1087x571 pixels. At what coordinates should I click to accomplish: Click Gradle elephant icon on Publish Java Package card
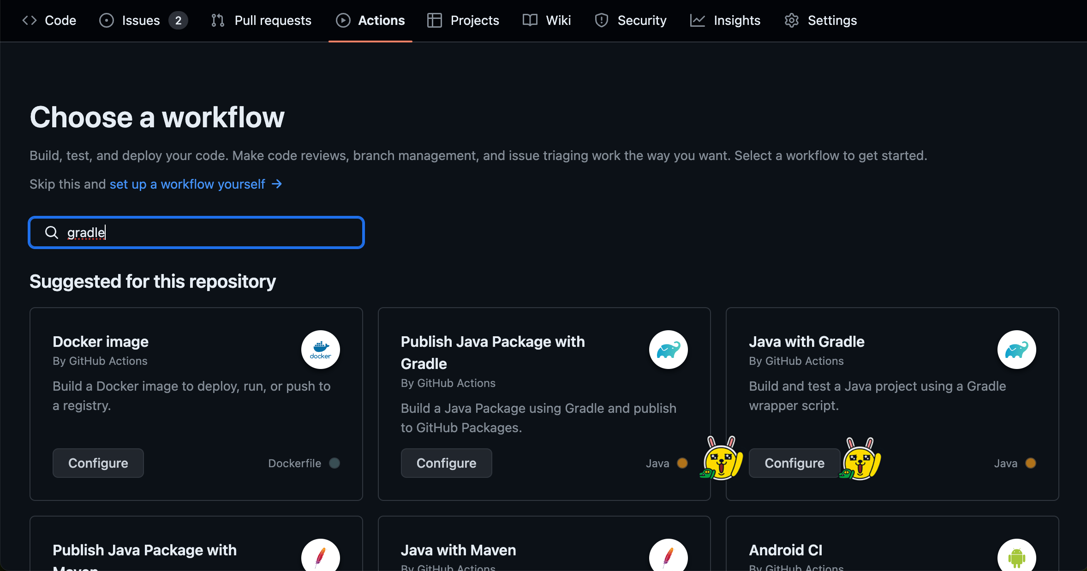click(x=668, y=350)
